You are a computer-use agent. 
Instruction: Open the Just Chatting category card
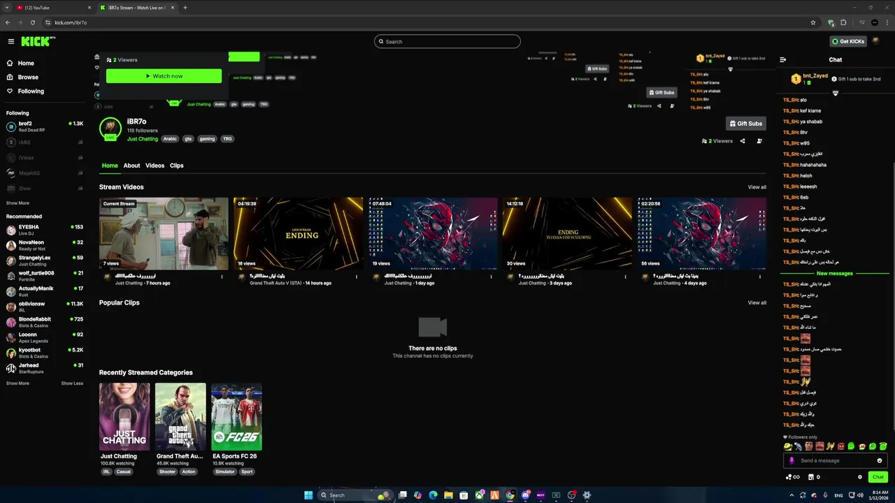pyautogui.click(x=124, y=416)
